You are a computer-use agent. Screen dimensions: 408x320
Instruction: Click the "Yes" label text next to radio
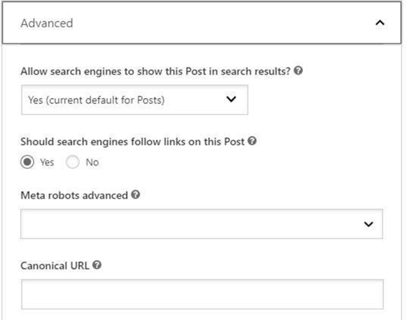47,162
